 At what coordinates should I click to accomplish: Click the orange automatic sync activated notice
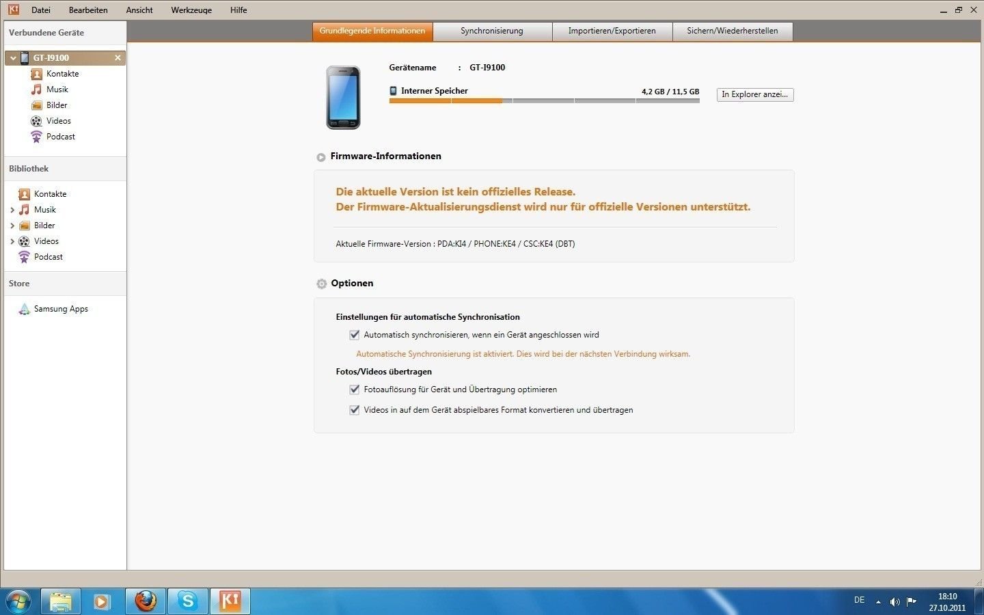(x=523, y=354)
